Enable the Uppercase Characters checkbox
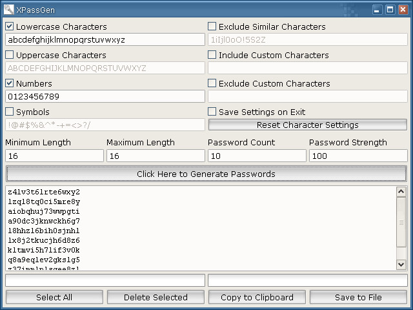Screen dimensions: 413x310 10,55
